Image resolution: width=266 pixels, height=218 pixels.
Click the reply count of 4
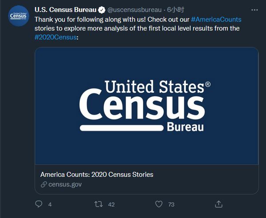click(x=50, y=204)
